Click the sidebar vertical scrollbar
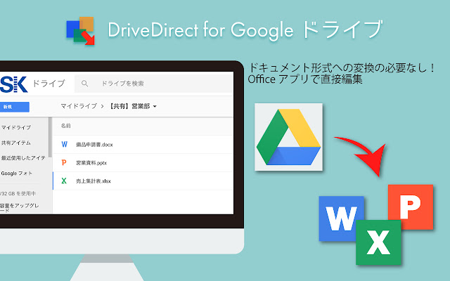Viewport: 450px width, 281px height. click(50, 137)
